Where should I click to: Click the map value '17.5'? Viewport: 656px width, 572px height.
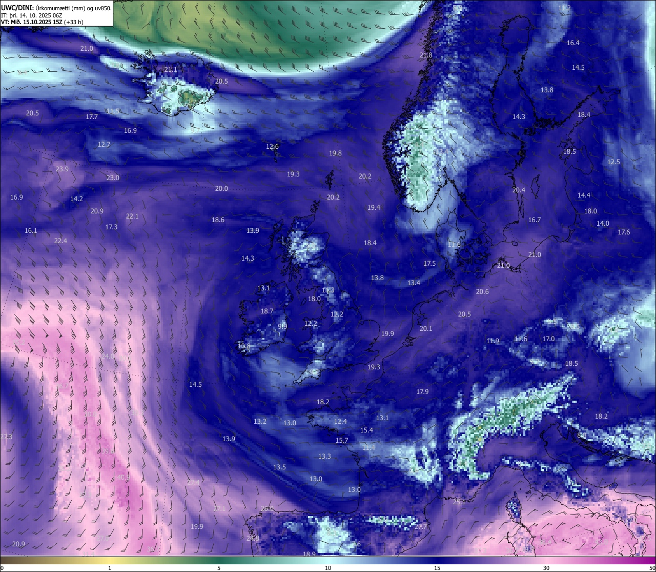tap(429, 264)
